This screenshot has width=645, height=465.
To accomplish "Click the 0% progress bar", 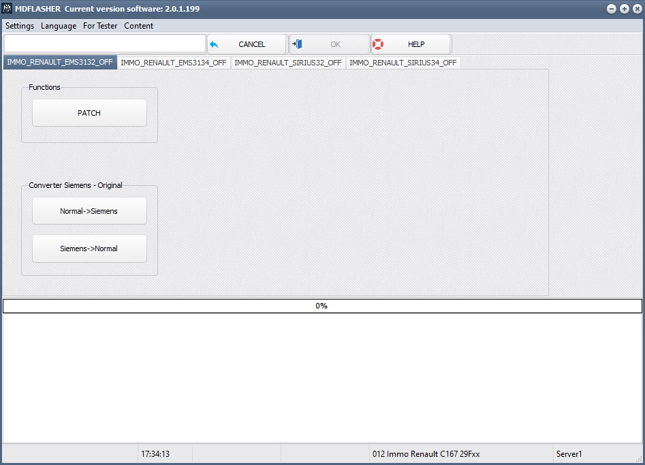I will [x=322, y=306].
